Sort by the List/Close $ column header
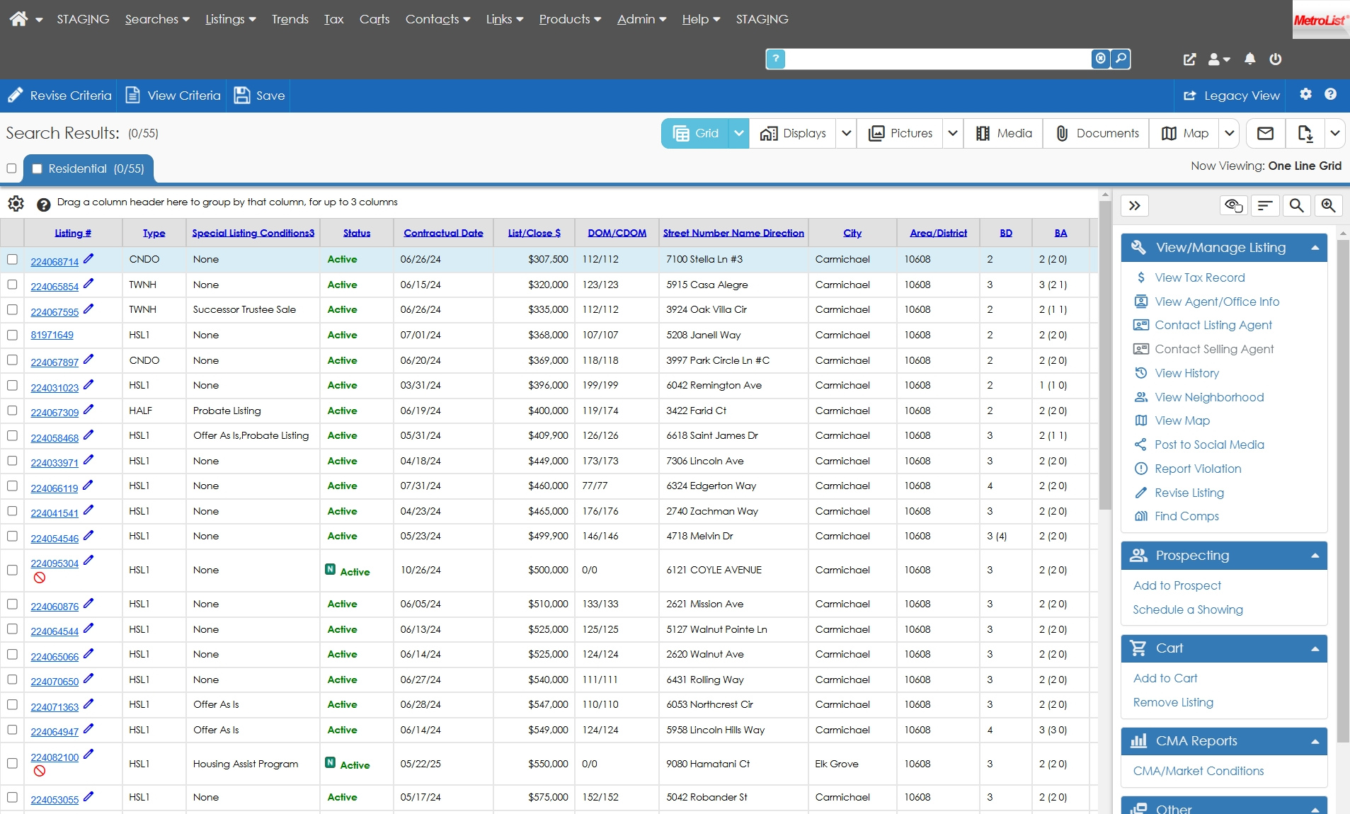 coord(534,233)
